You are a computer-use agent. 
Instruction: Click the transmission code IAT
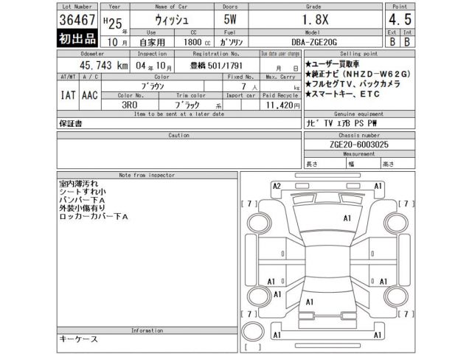(x=68, y=95)
